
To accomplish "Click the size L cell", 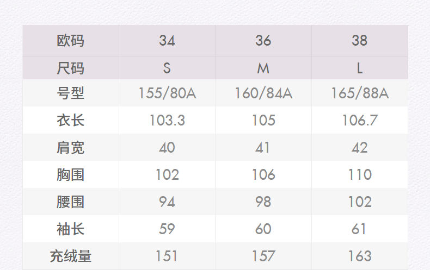I will pos(360,68).
